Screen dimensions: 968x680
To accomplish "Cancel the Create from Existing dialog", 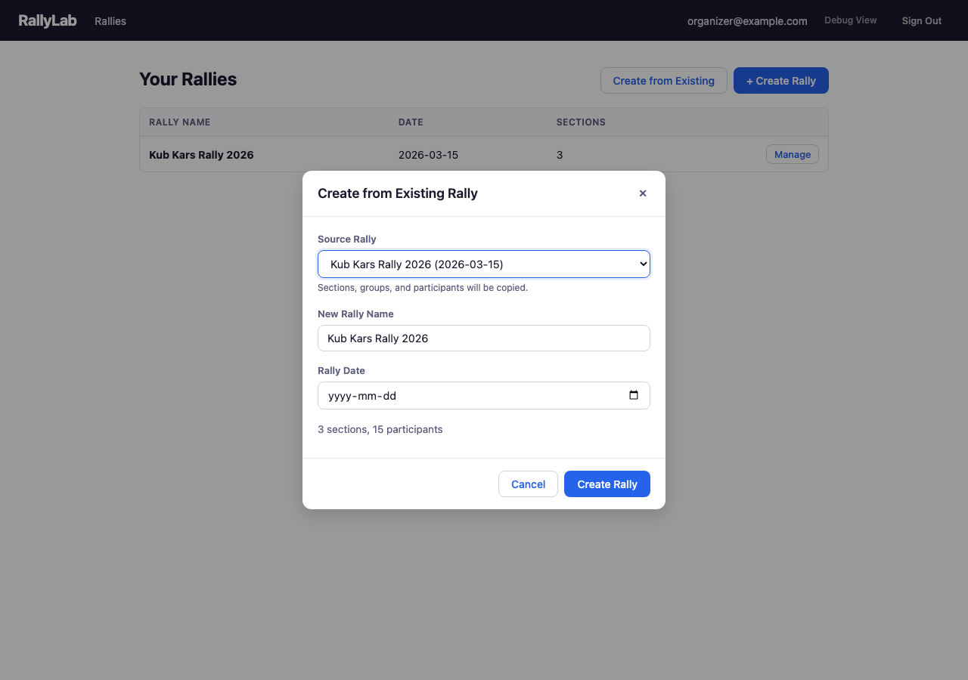I will (x=528, y=484).
